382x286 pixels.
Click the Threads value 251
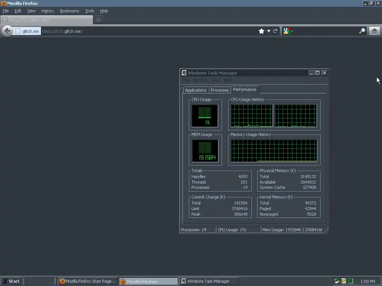[244, 182]
